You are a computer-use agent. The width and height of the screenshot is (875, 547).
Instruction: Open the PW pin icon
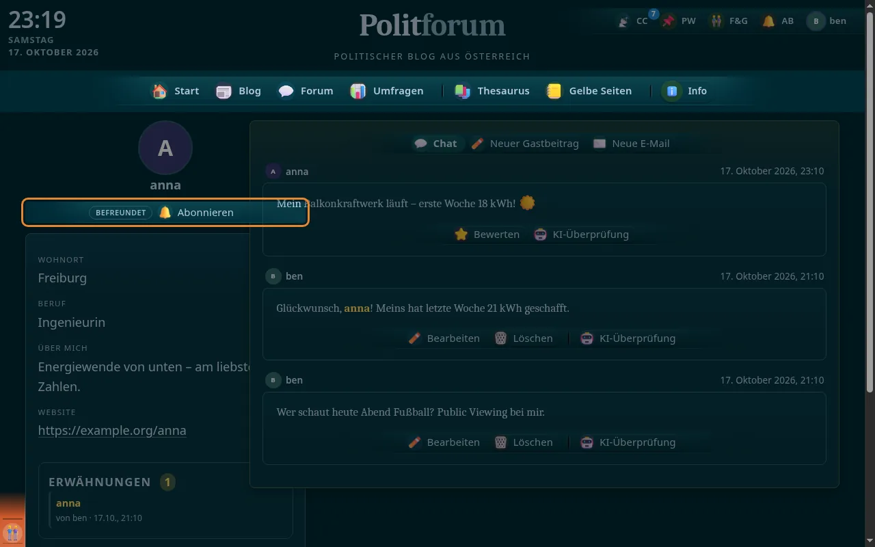coord(679,21)
